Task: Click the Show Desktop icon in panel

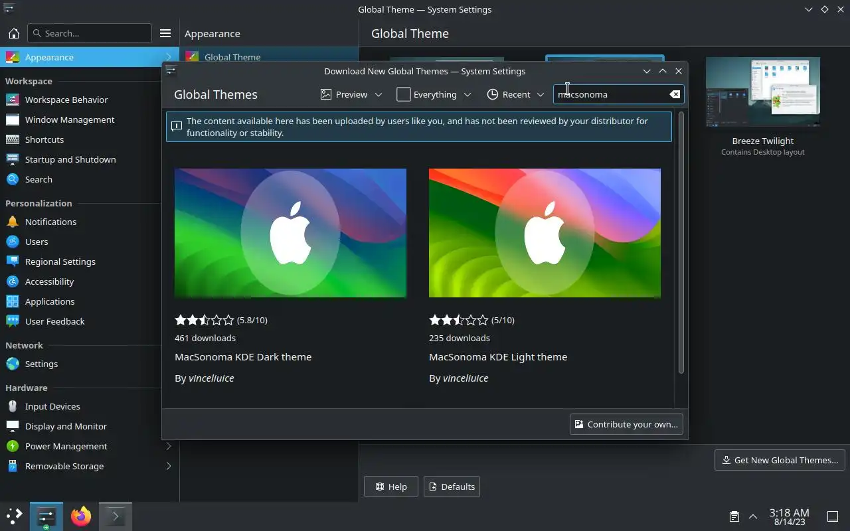Action: coord(833,516)
